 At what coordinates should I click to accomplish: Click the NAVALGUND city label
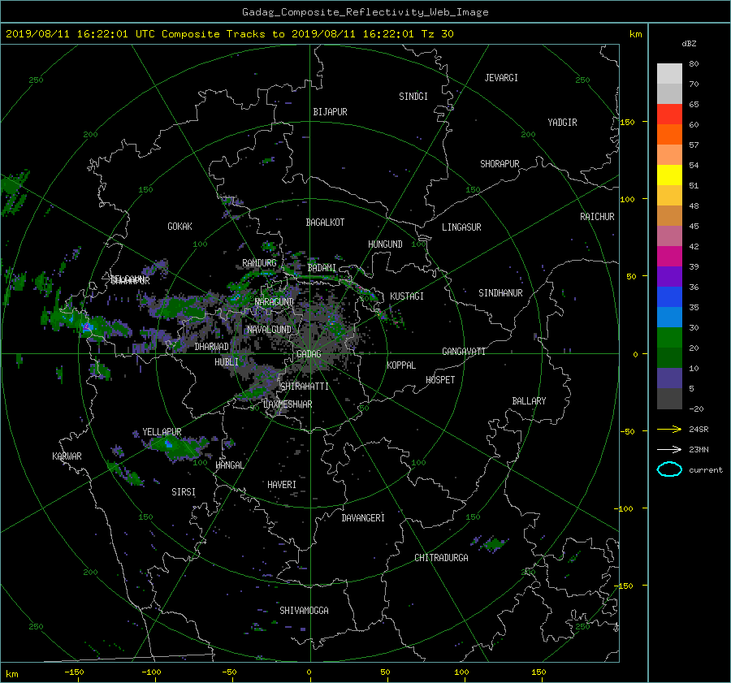pyautogui.click(x=269, y=330)
